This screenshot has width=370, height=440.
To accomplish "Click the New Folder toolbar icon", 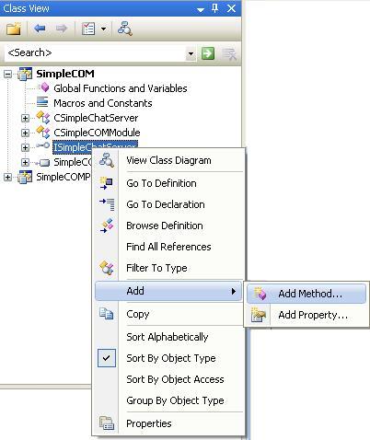I will tap(14, 29).
